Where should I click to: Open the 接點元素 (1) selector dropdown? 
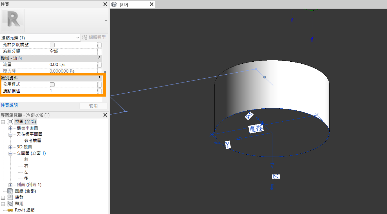point(78,38)
